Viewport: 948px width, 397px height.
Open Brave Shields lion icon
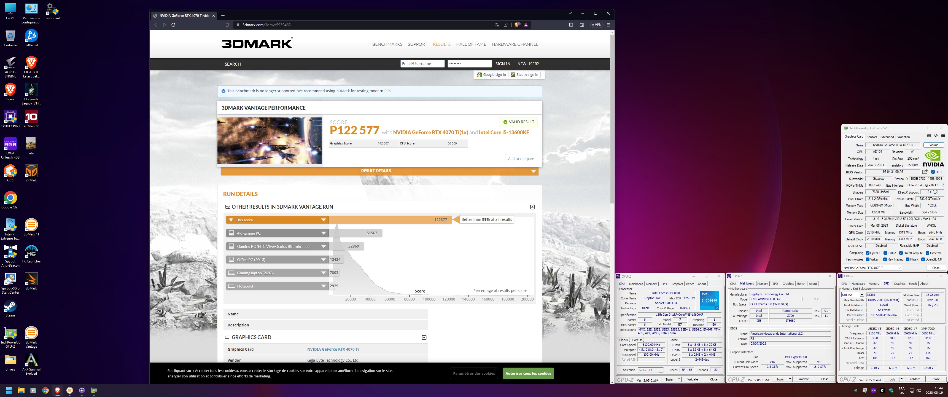tap(517, 25)
